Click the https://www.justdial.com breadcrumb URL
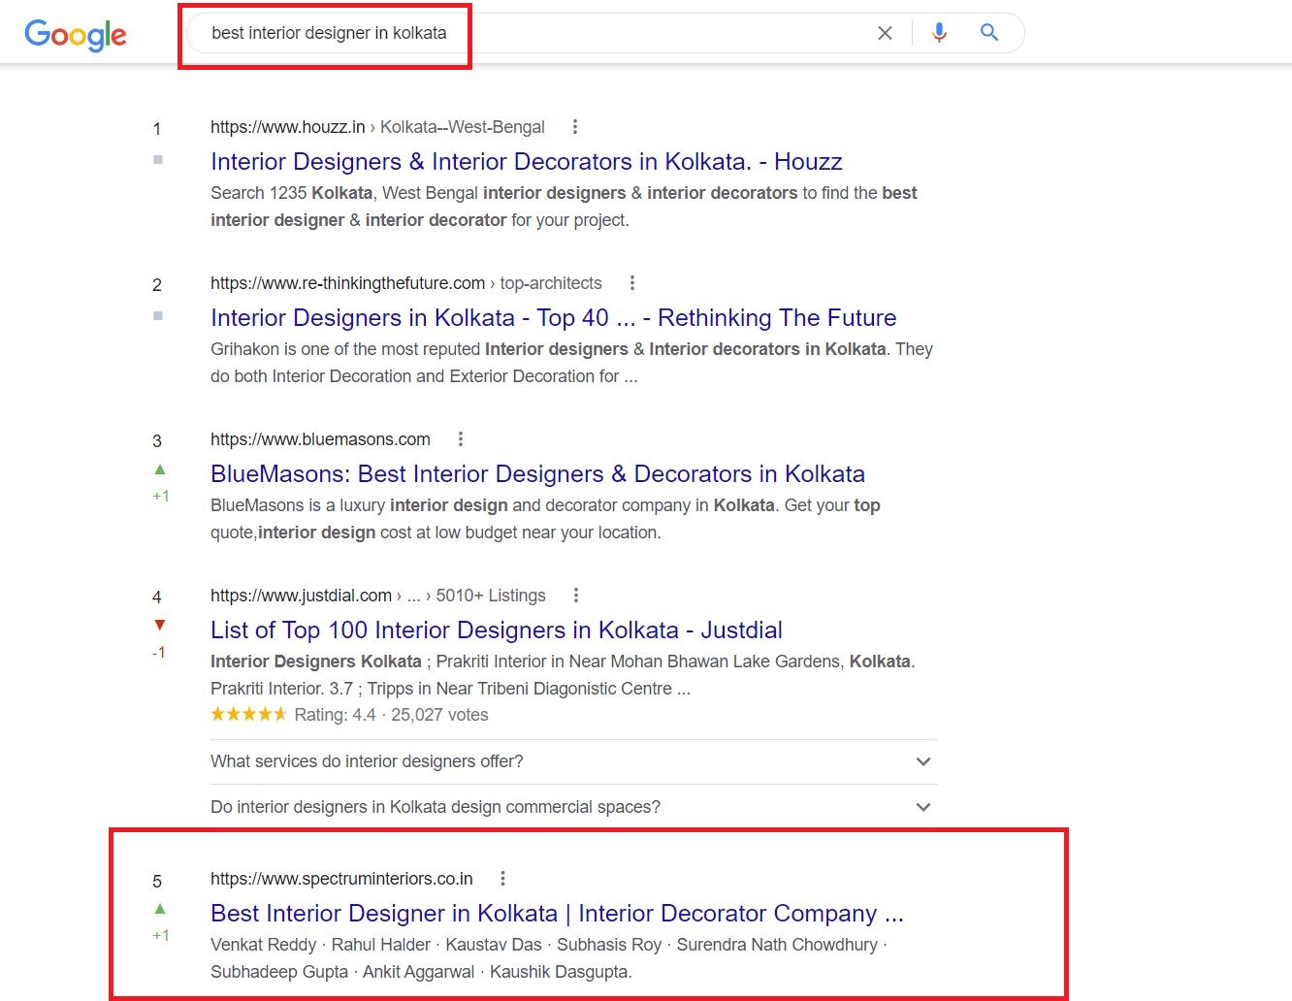1292x1001 pixels. coord(301,596)
